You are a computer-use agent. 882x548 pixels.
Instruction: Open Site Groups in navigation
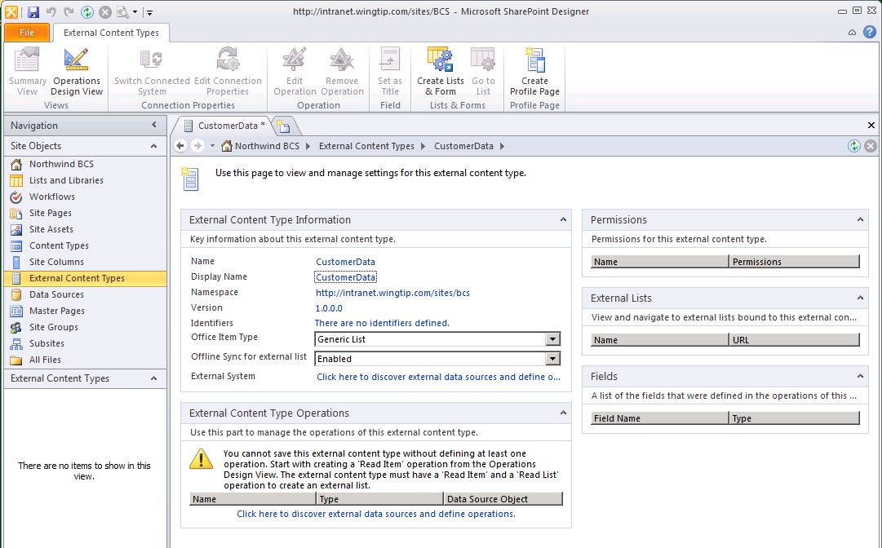(53, 326)
